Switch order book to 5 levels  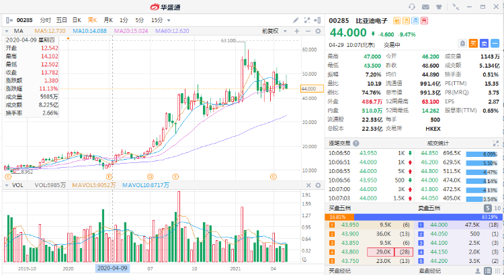point(487,209)
